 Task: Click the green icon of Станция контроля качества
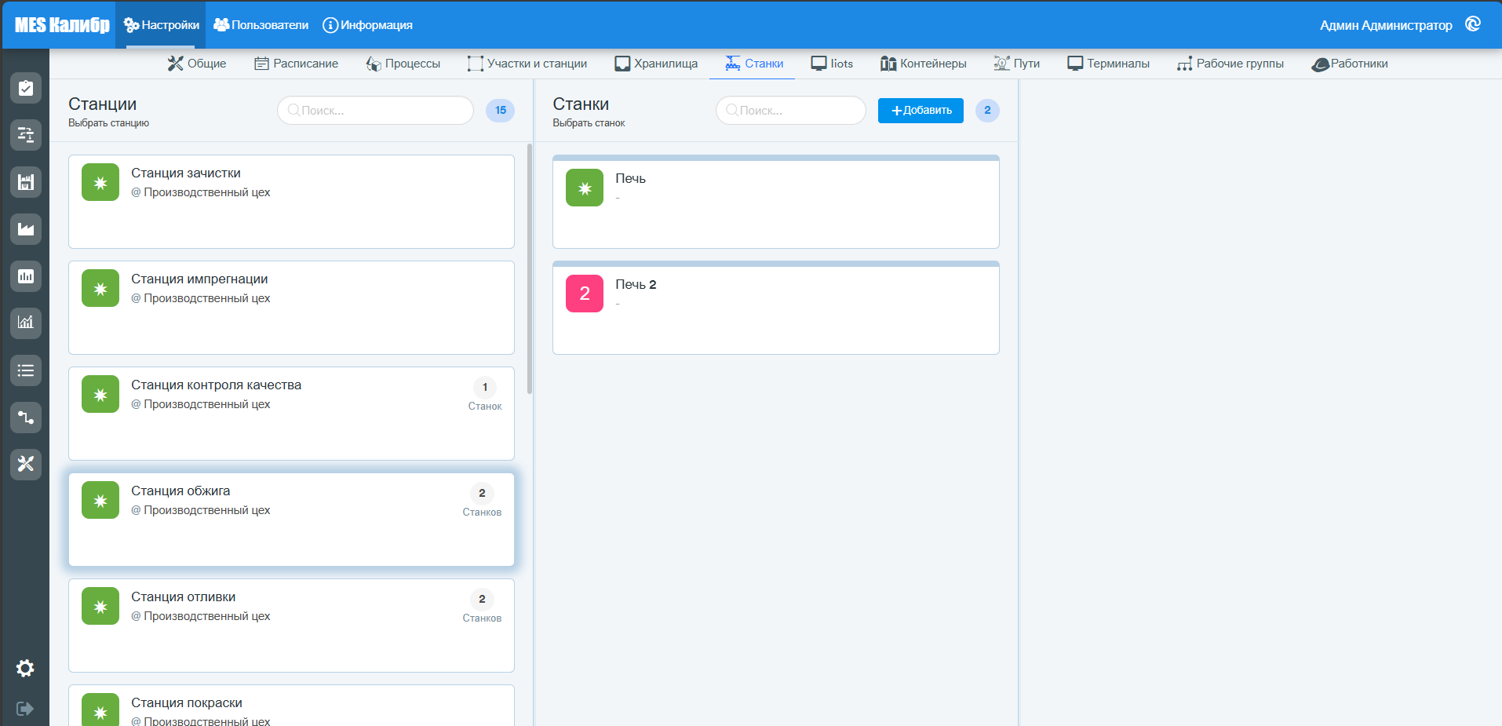pyautogui.click(x=100, y=394)
